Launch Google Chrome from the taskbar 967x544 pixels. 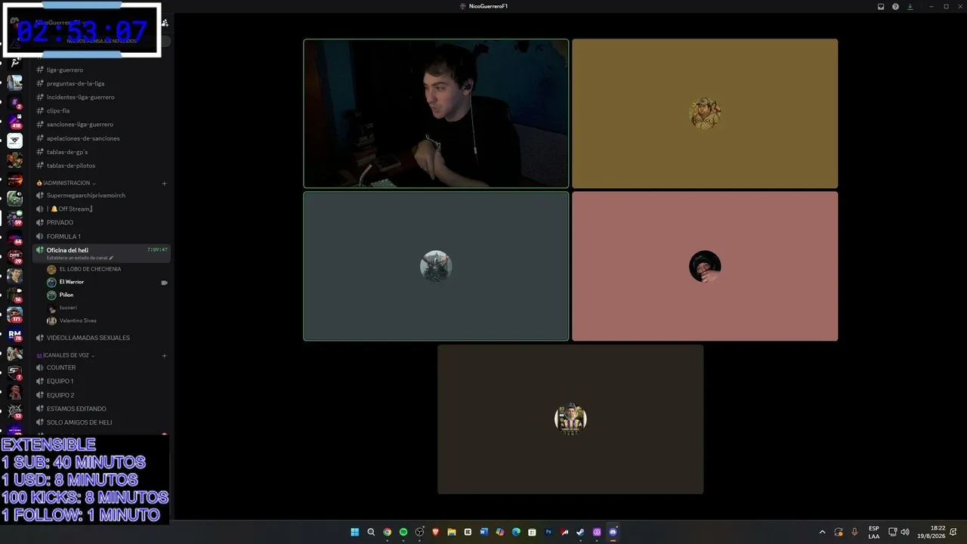tap(387, 532)
